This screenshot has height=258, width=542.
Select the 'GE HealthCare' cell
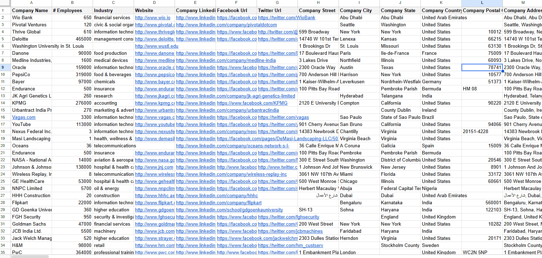click(31, 181)
